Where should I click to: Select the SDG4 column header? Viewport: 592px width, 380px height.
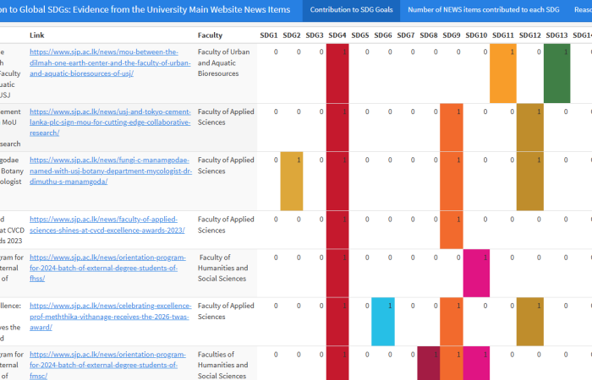[337, 35]
